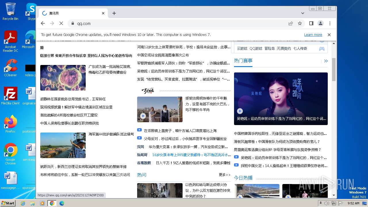Image resolution: width=368 pixels, height=207 pixels.
Task: Open the Chrome profile avatar
Action: (320, 23)
